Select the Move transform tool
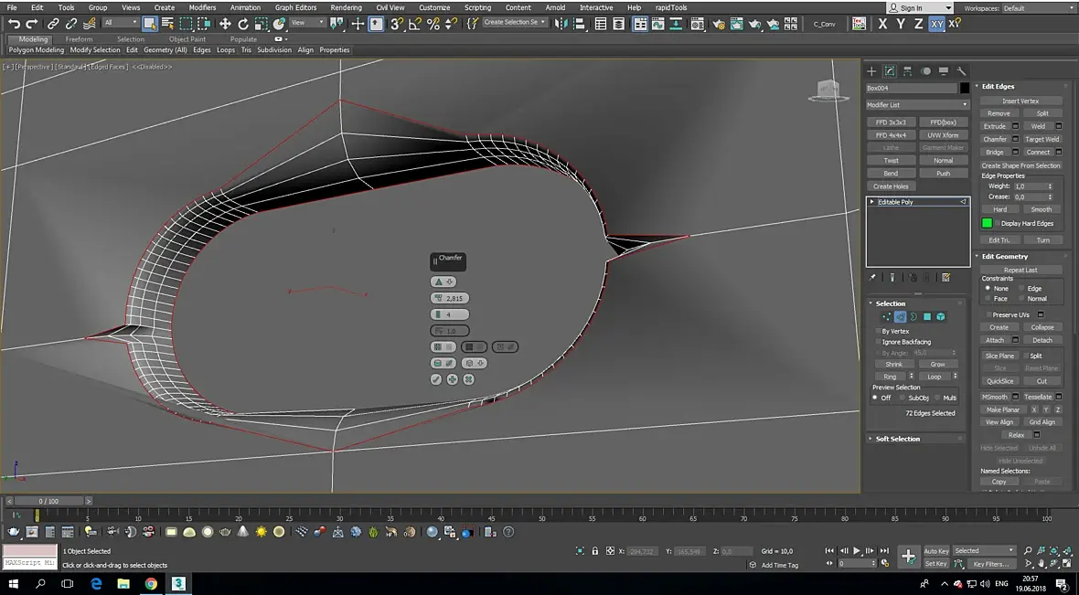This screenshot has width=1079, height=595. pyautogui.click(x=225, y=24)
